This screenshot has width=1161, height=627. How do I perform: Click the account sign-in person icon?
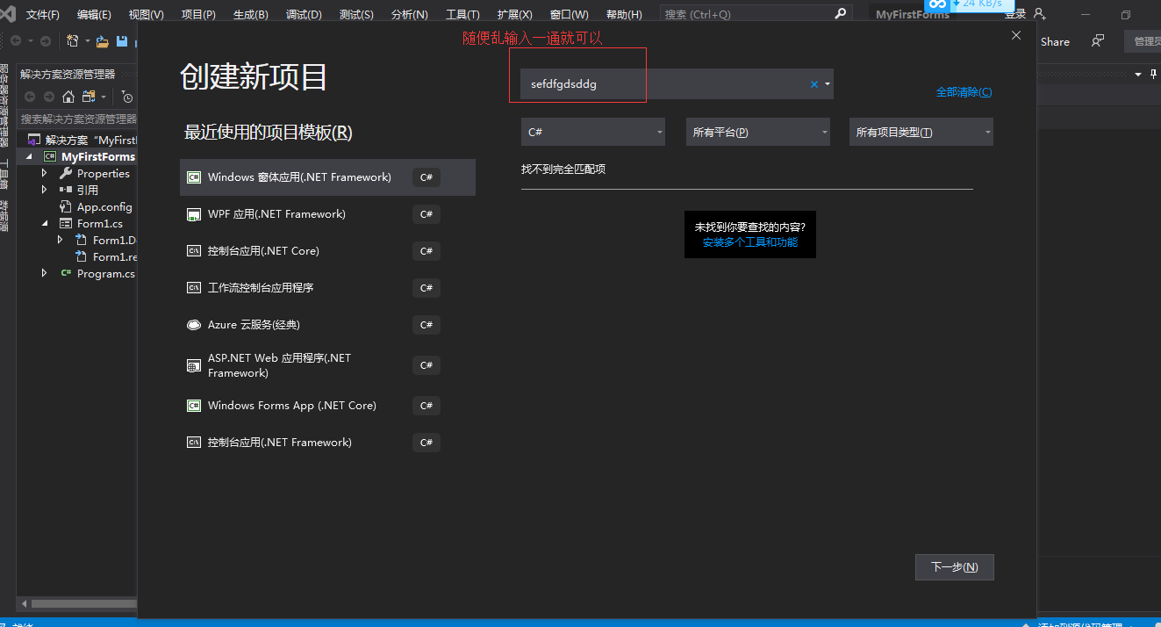[1040, 14]
